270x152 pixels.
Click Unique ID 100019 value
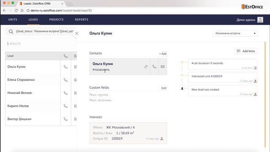pyautogui.click(x=117, y=138)
